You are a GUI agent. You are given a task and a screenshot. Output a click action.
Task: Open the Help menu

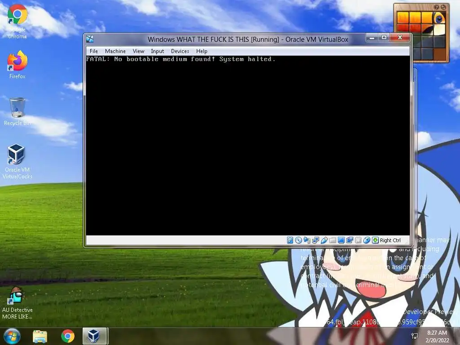tap(202, 51)
